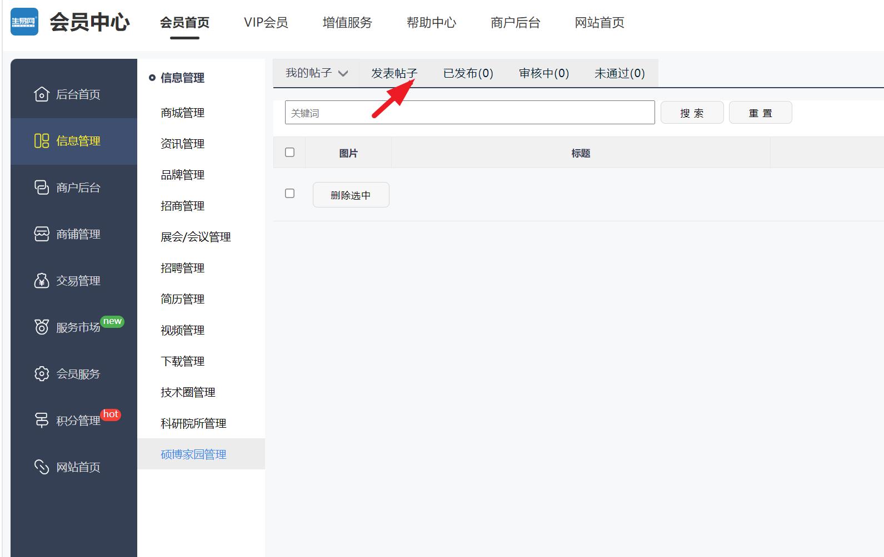This screenshot has width=884, height=557.
Task: Click the 商铺管理 store icon
Action: tap(42, 234)
